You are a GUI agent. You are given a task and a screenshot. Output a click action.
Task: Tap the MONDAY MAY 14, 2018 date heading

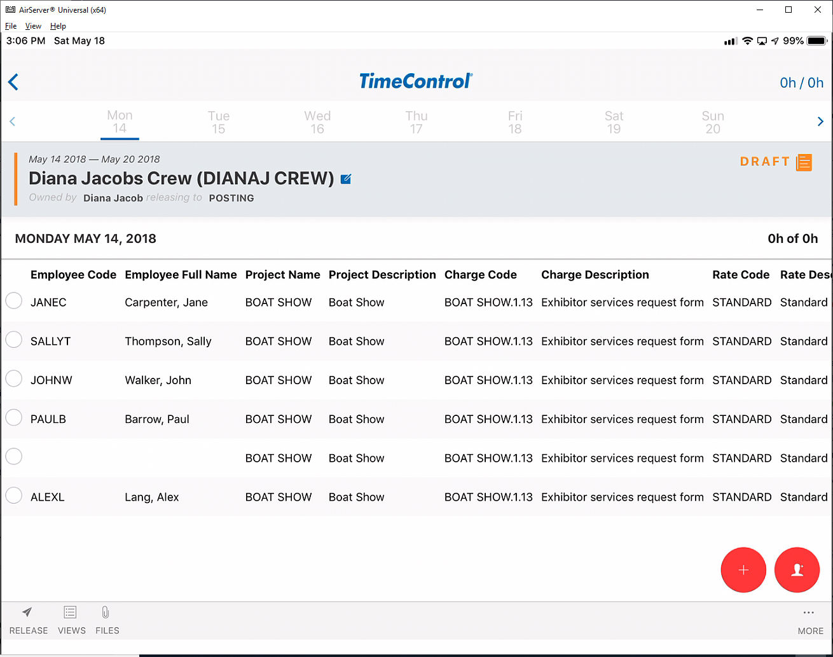(x=85, y=239)
